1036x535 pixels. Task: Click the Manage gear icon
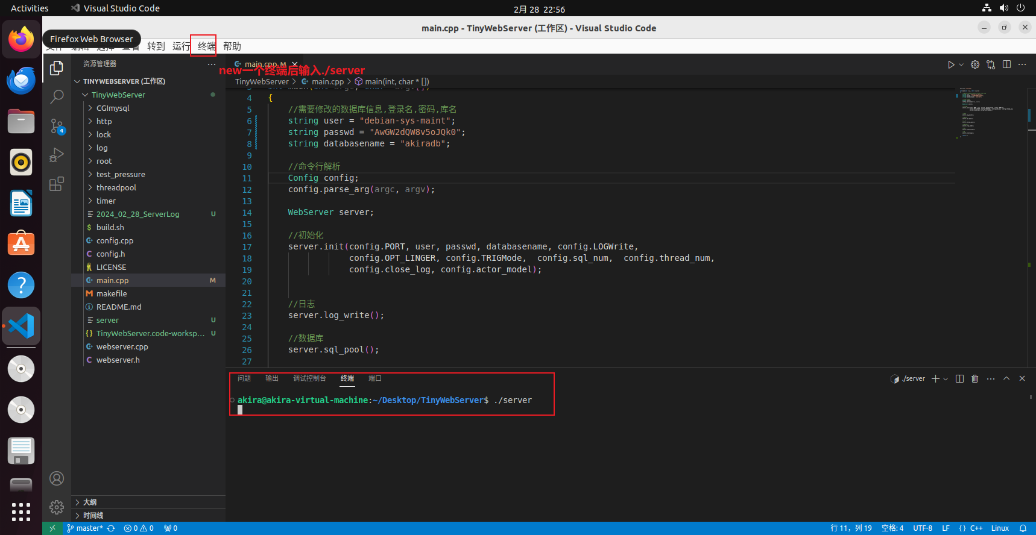[57, 507]
